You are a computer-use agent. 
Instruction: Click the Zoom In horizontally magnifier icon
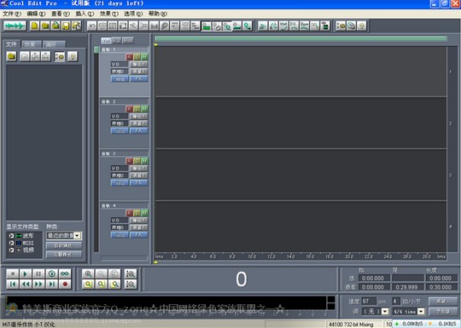tap(88, 274)
